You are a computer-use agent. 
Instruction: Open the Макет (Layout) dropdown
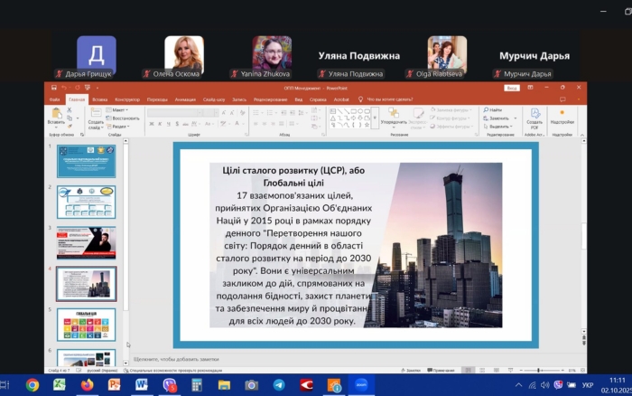[119, 109]
